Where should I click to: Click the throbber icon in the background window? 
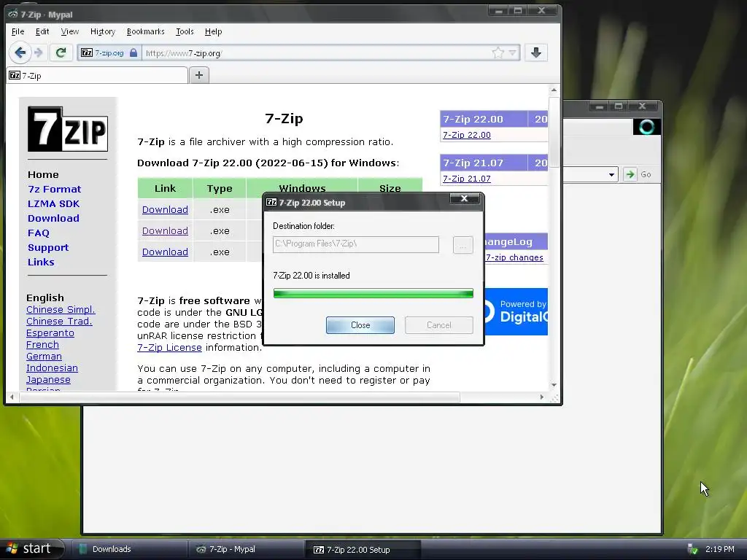click(x=646, y=127)
